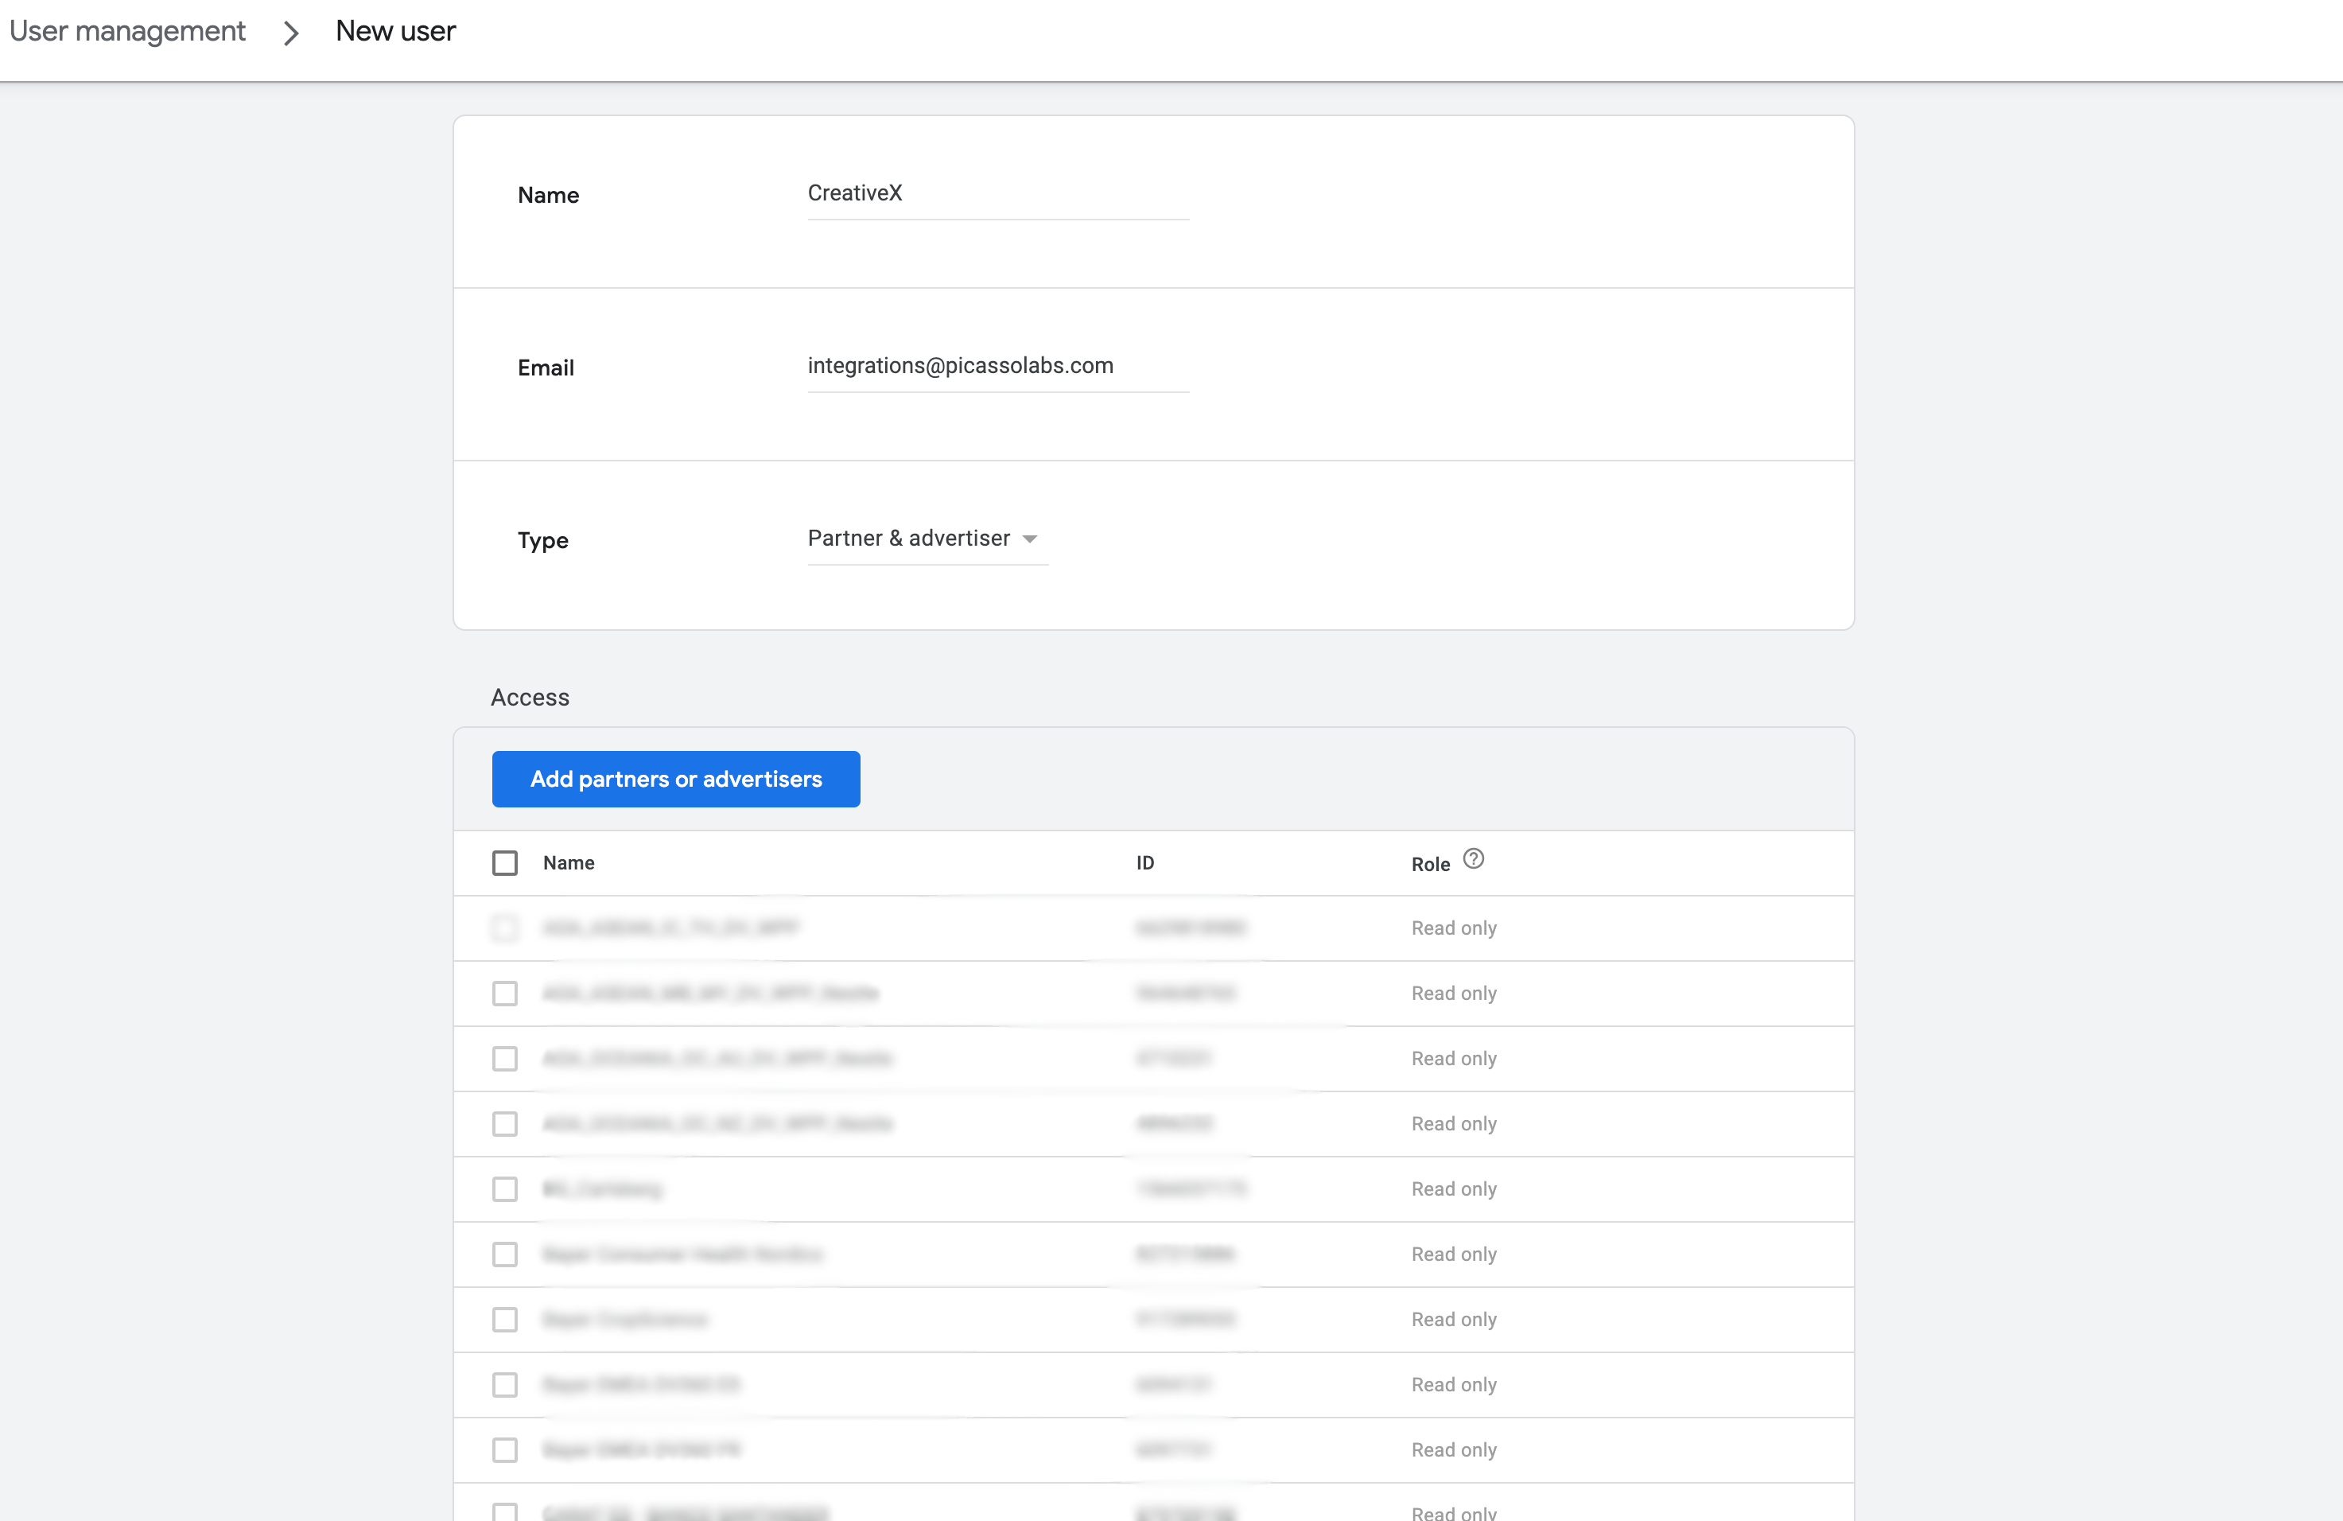Check the third row's checkbox

[x=505, y=1060]
